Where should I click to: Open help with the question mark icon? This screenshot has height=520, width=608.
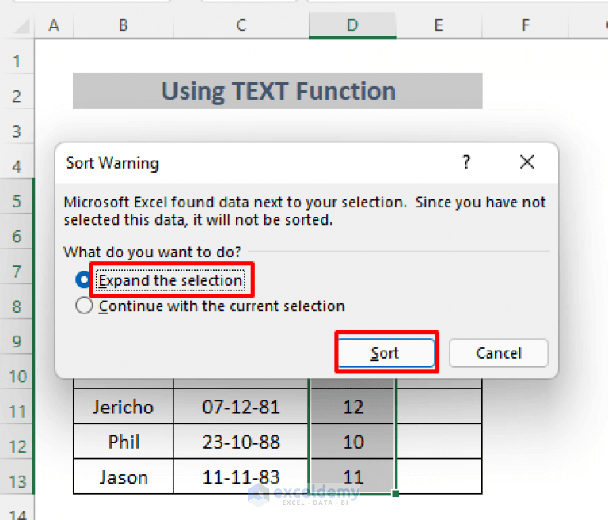466,162
